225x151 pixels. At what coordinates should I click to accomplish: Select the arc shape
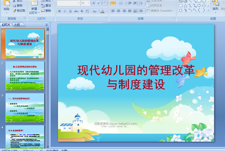[x=190, y=10]
